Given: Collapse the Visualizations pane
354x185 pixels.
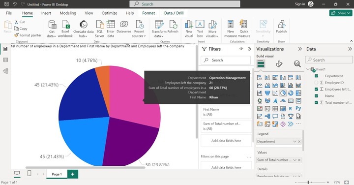Looking at the screenshot, I should pos(300,49).
